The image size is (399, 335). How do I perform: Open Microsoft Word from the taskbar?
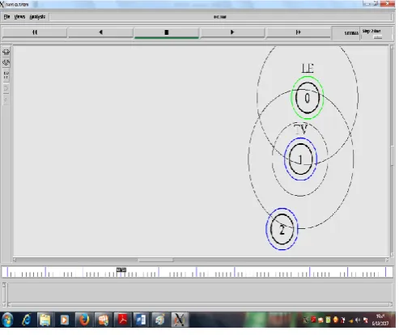point(141,320)
